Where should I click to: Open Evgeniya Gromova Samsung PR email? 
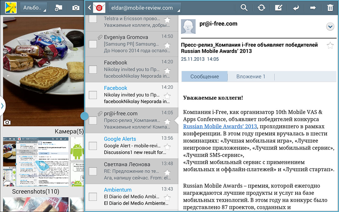pos(132,44)
